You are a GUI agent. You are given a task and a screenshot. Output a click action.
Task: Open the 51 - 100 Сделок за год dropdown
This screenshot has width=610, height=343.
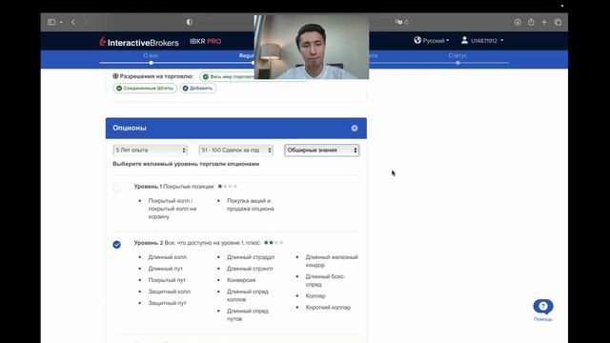[235, 151]
